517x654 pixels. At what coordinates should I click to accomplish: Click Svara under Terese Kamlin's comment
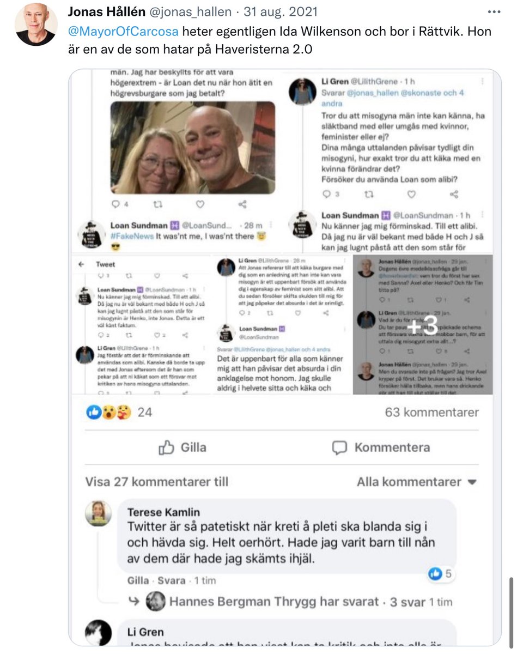(x=171, y=580)
